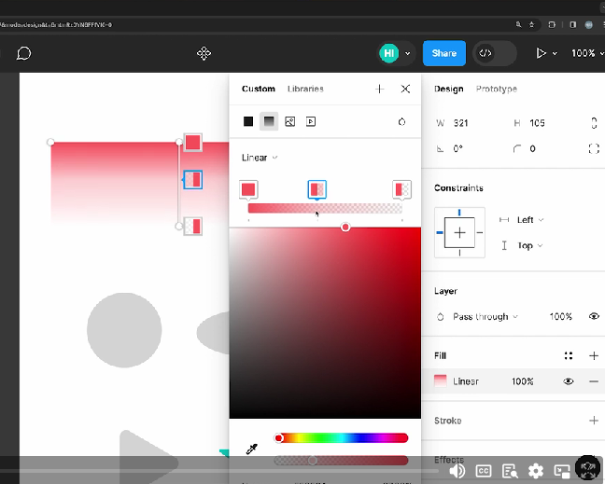The image size is (605, 484).
Task: Toggle the Linear fill visibility eye
Action: 568,381
